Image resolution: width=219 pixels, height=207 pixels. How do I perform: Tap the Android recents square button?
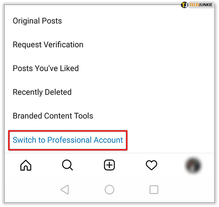tap(154, 190)
